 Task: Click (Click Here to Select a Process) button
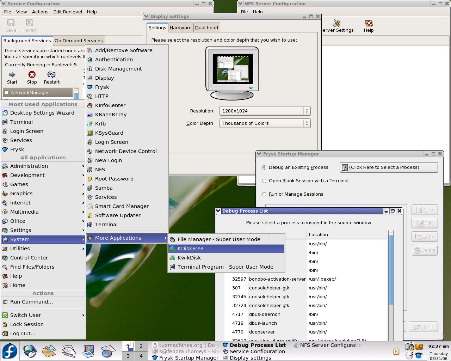click(x=389, y=167)
